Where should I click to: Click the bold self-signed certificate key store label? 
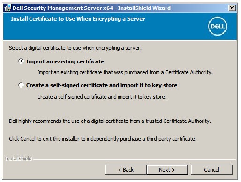click(102, 85)
